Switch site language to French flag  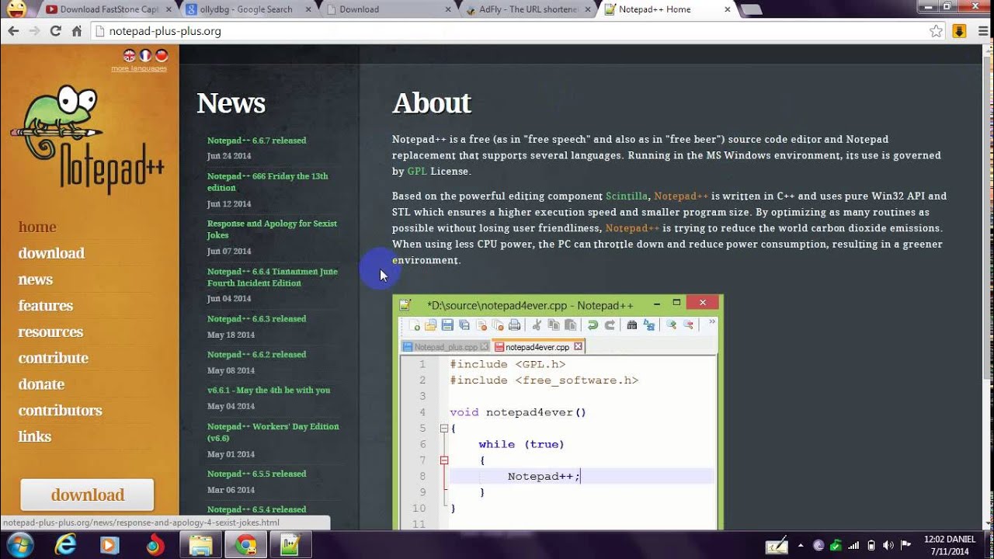pyautogui.click(x=145, y=55)
